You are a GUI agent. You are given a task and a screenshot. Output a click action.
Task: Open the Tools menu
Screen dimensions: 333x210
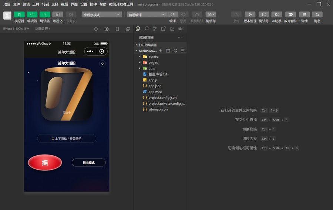(x=36, y=4)
